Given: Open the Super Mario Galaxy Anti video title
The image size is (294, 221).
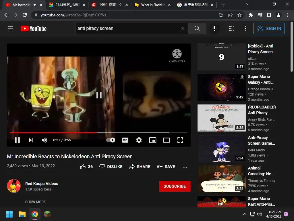Looking at the screenshot, I should [261, 79].
